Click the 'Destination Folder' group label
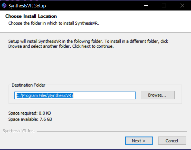The height and width of the screenshot is (150, 191). tap(28, 85)
